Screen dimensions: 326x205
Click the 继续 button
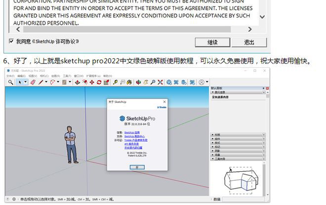coord(212,43)
